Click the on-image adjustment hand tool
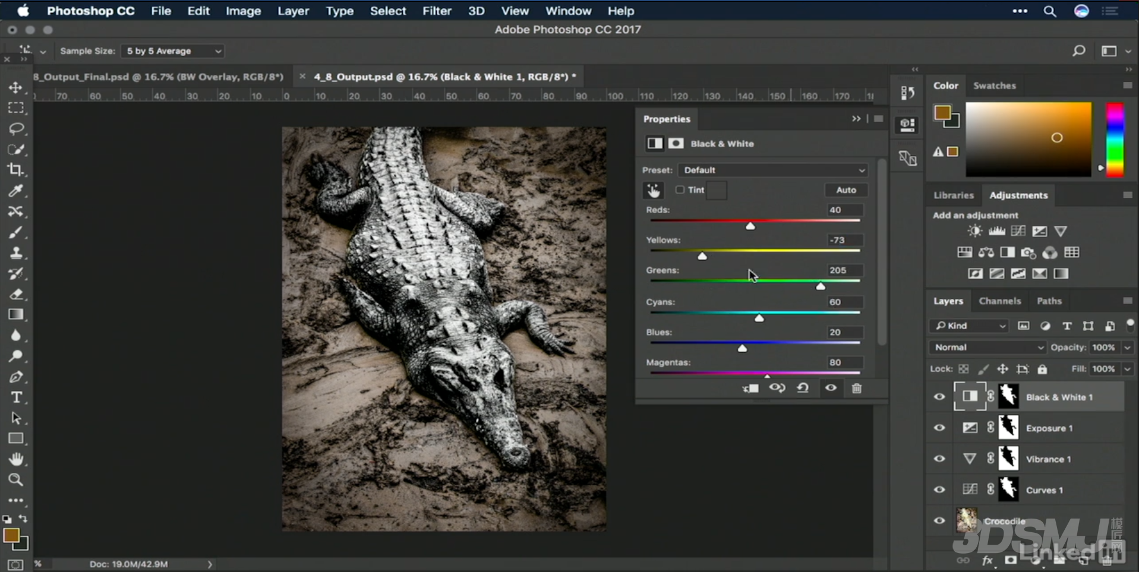Viewport: 1139px width, 572px height. pyautogui.click(x=654, y=190)
